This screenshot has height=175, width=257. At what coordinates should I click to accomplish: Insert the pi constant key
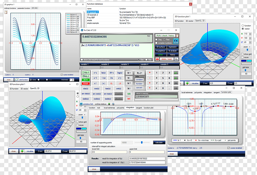click(x=156, y=88)
